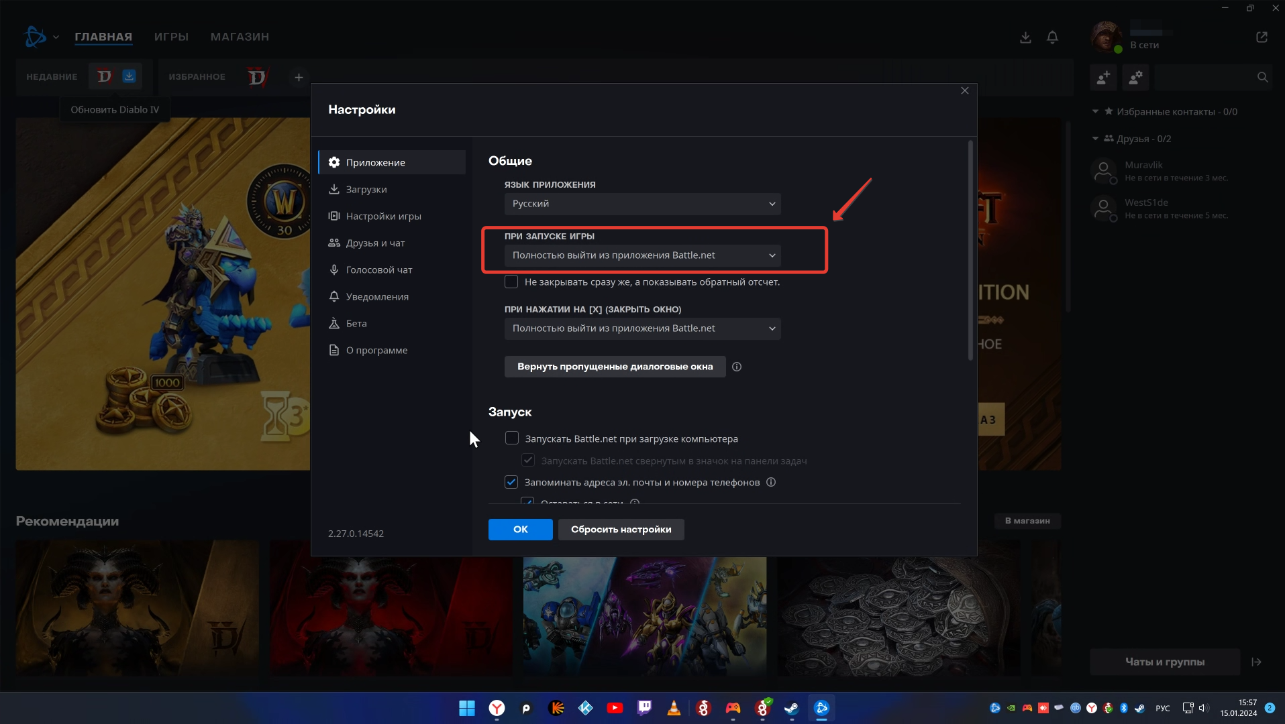The height and width of the screenshot is (724, 1285).
Task: Add a game with plus icon
Action: point(299,78)
